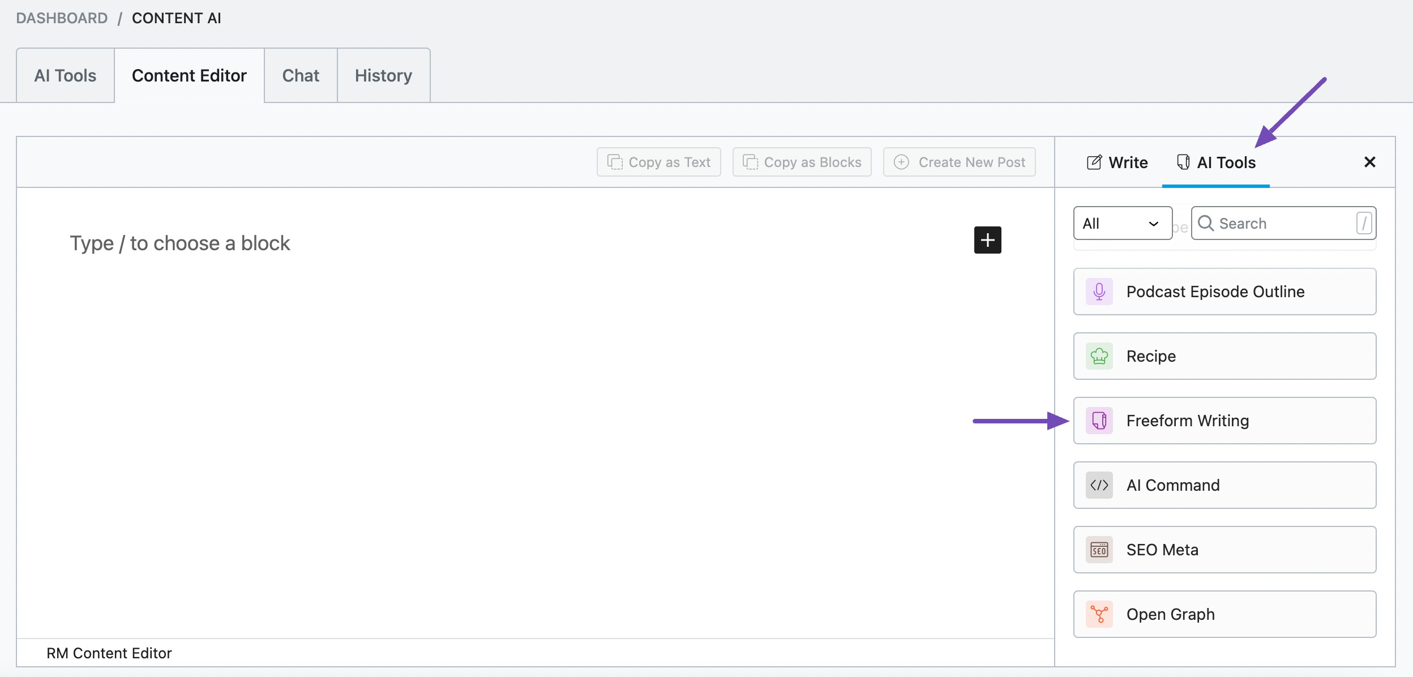Open the Chat tab

coord(301,75)
